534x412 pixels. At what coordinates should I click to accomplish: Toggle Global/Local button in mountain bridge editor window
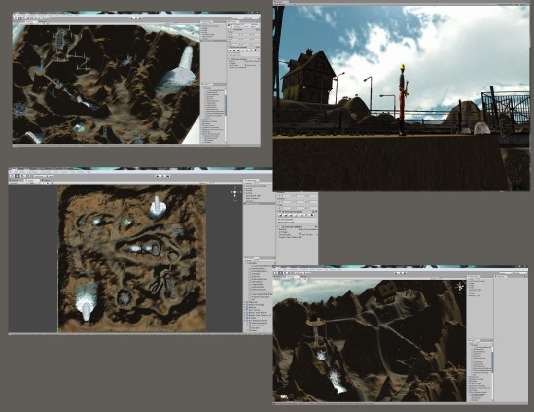pyautogui.click(x=308, y=273)
